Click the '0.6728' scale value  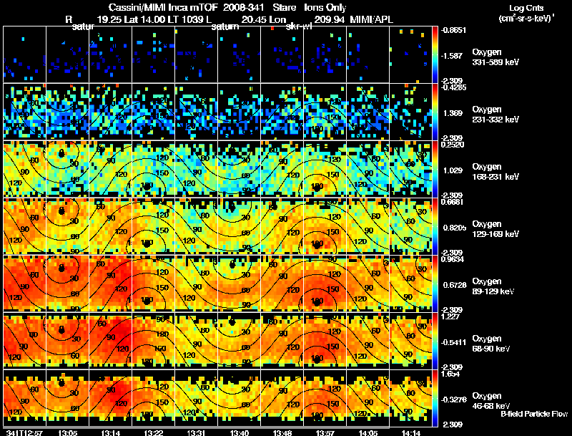[x=455, y=285]
